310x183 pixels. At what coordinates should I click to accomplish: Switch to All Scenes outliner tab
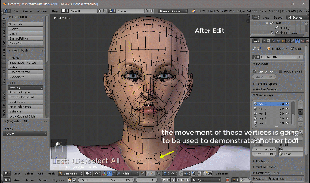pos(295,17)
